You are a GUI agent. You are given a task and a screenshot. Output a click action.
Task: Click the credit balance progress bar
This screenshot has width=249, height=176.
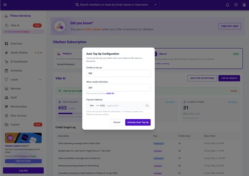pyautogui.click(x=70, y=113)
